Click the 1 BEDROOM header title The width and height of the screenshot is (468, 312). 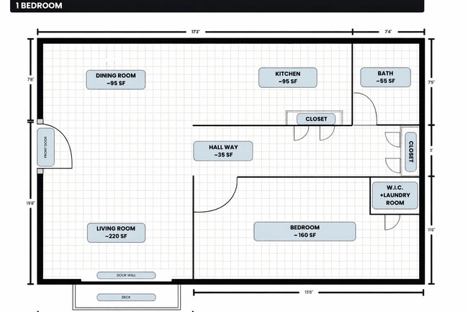click(x=34, y=6)
